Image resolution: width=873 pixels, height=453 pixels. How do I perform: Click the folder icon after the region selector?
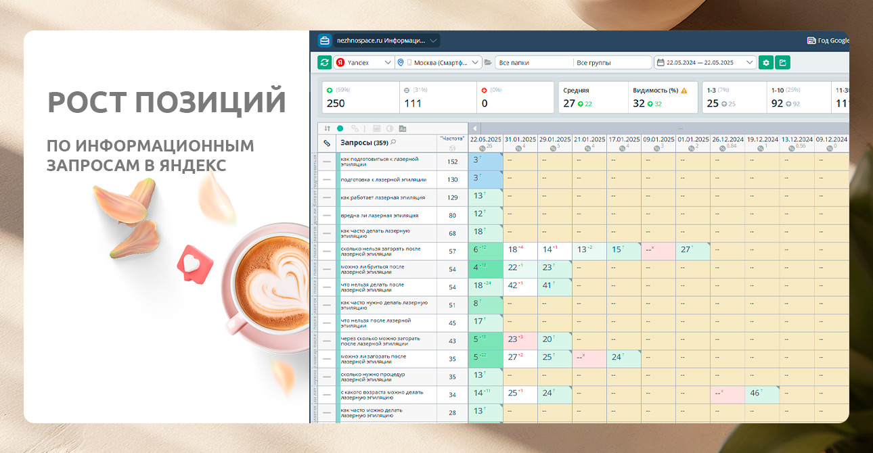coord(489,62)
